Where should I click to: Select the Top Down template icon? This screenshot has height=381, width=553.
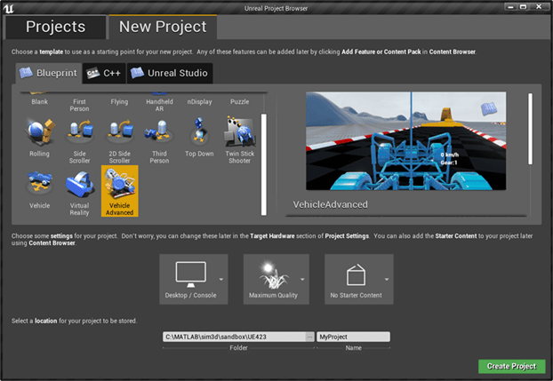coord(199,131)
